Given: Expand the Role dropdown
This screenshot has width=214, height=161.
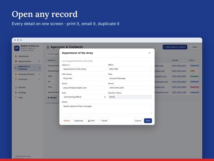Looking at the screenshot, I should coord(84,97).
